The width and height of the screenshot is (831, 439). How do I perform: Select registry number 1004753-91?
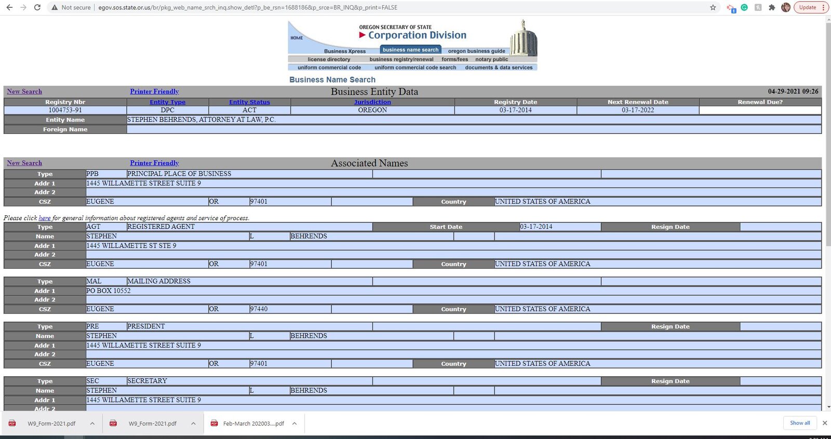65,110
